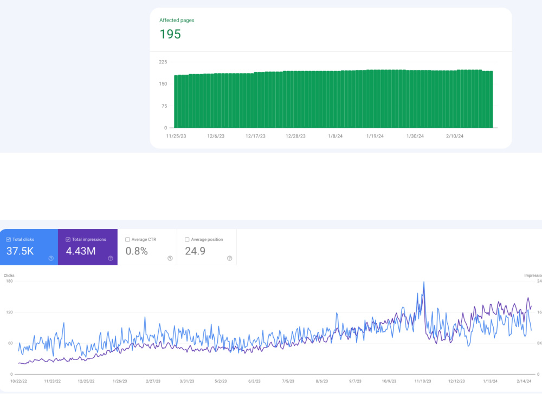Click the 5/2/23 line chart date label
This screenshot has width=542, height=406.
point(221,381)
